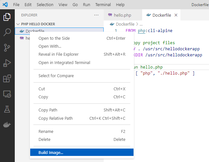The width and height of the screenshot is (209, 162).
Task: Choose Copy Relative Path
Action: pos(82,118)
